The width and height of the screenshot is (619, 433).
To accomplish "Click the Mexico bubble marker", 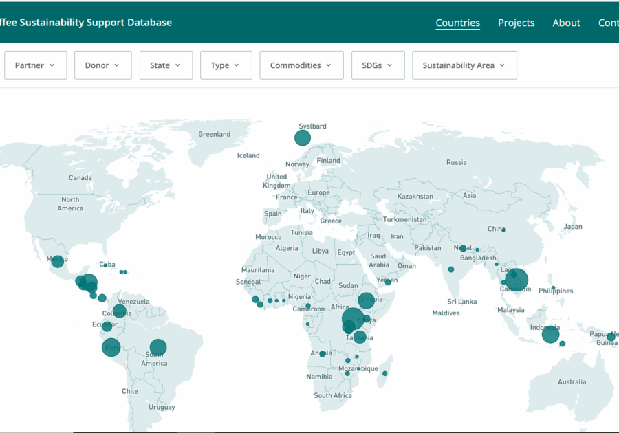I will point(58,261).
